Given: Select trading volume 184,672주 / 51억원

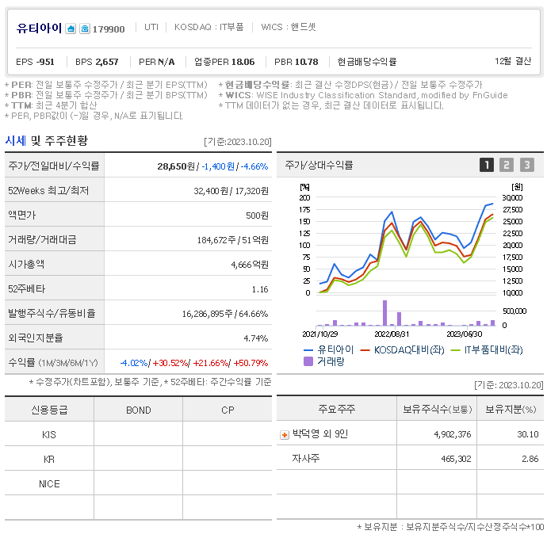Looking at the screenshot, I should tap(233, 240).
